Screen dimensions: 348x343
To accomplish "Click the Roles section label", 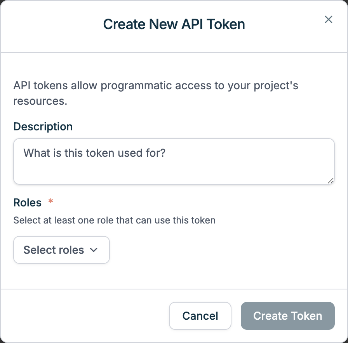I will pos(28,203).
